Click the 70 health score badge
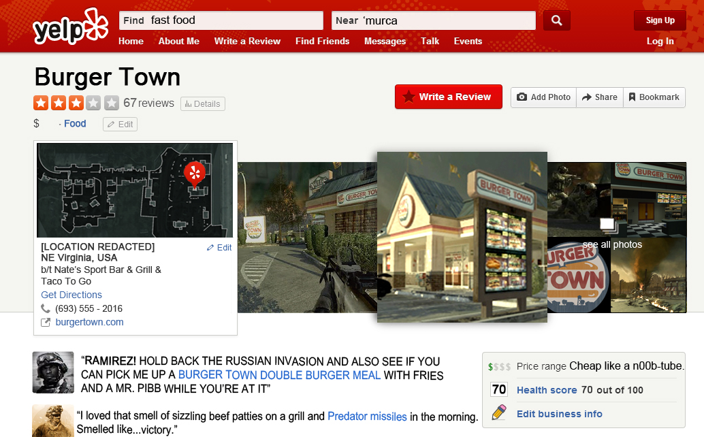The width and height of the screenshot is (704, 437). click(499, 389)
